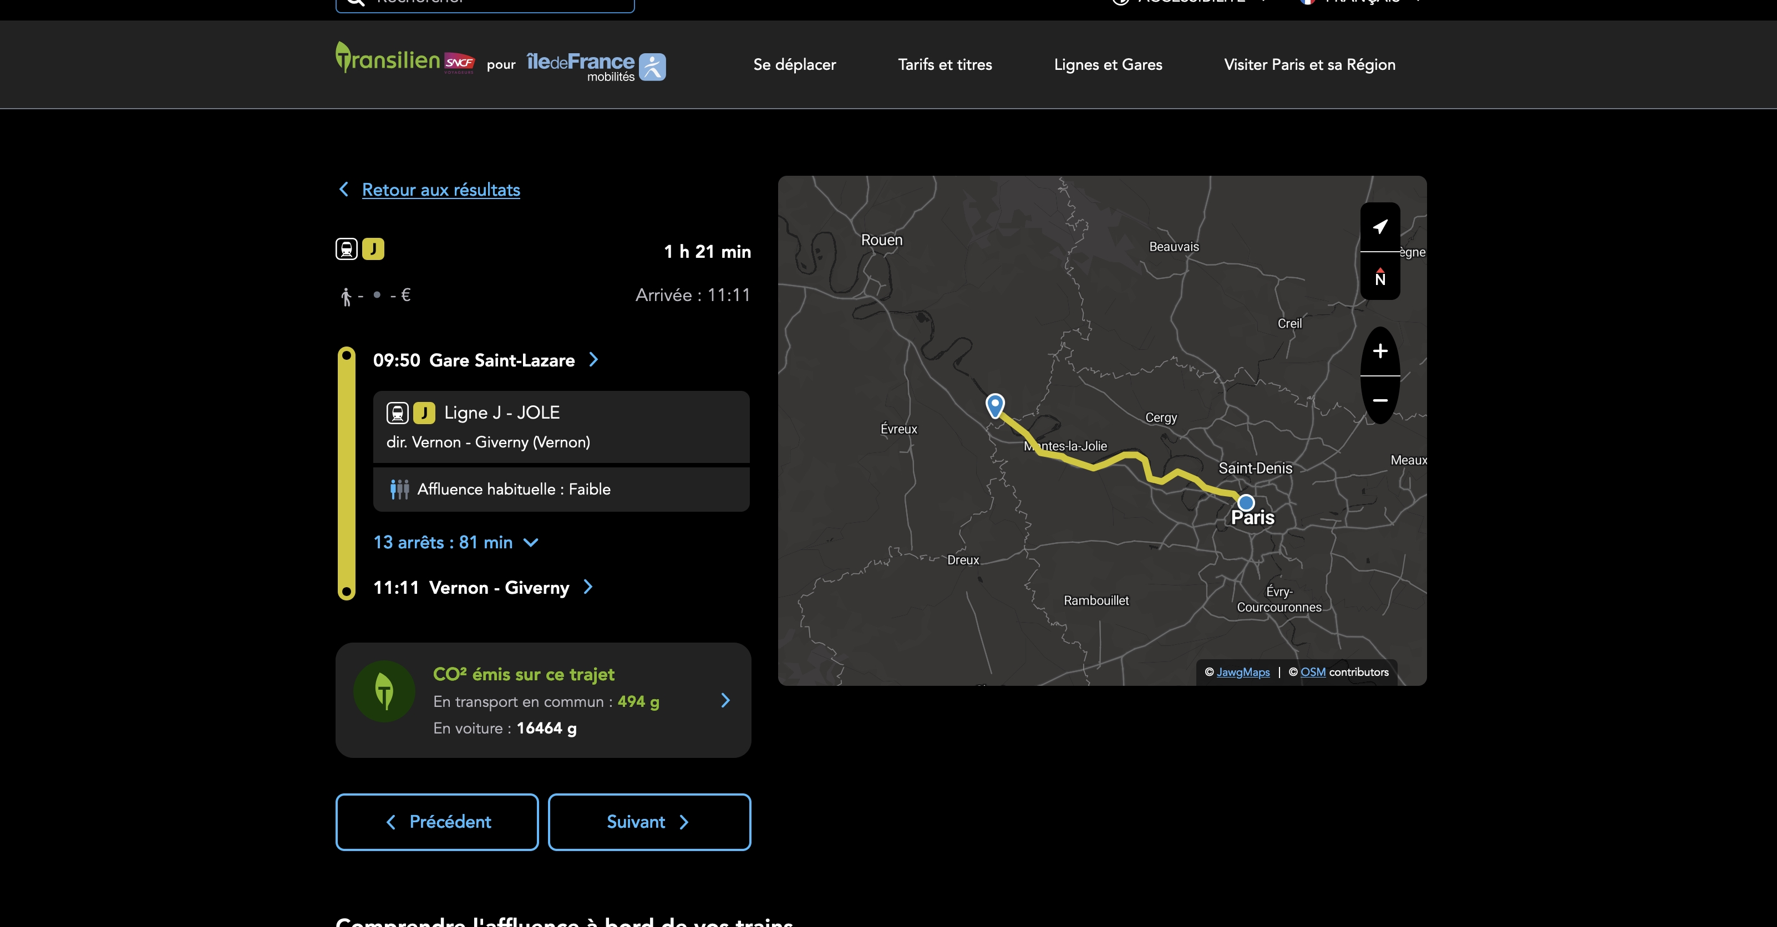Open CO² emissions details arrow
The width and height of the screenshot is (1777, 927).
725,700
